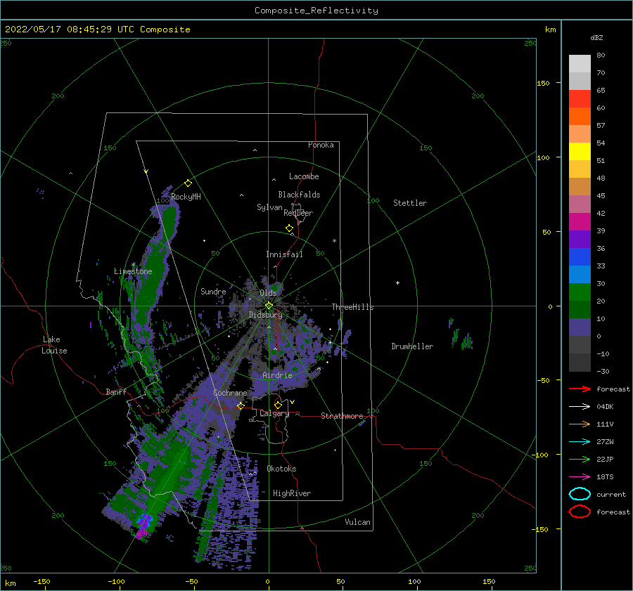Click the yellow diamond marker beside RockyMH
The width and height of the screenshot is (633, 591).
click(188, 183)
